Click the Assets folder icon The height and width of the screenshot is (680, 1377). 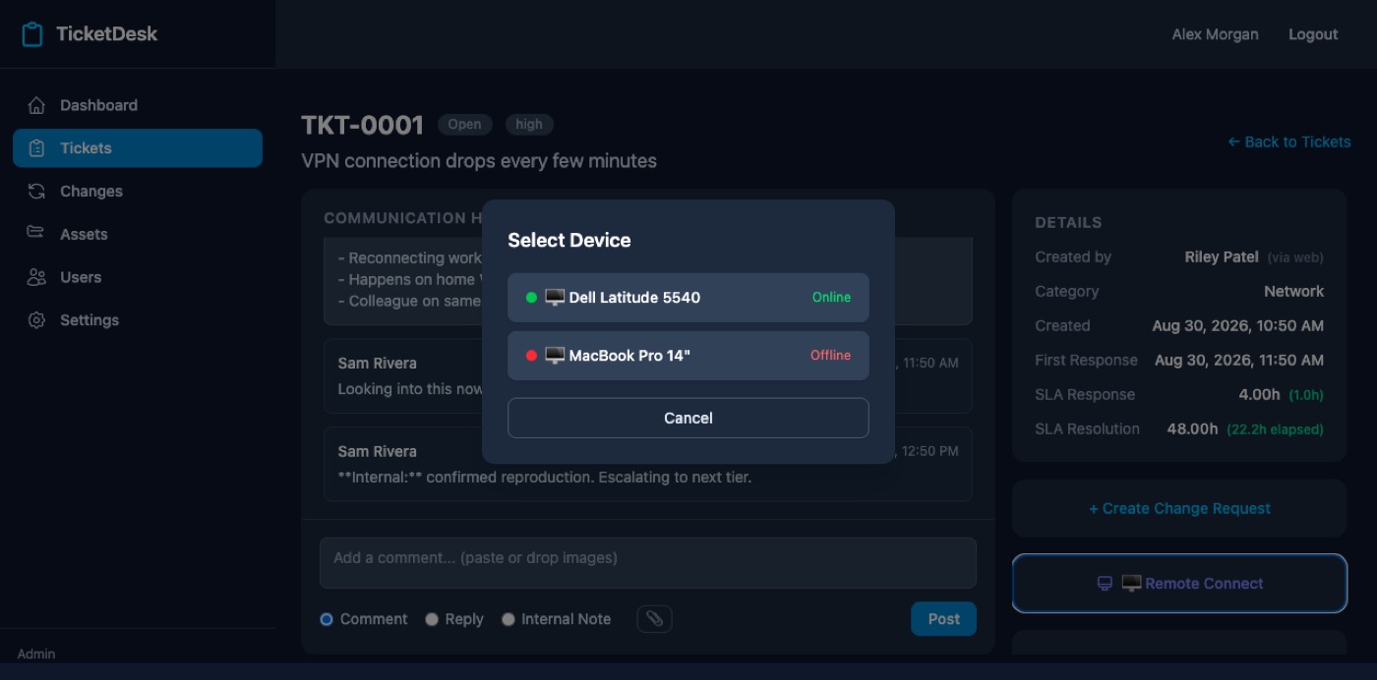point(36,234)
